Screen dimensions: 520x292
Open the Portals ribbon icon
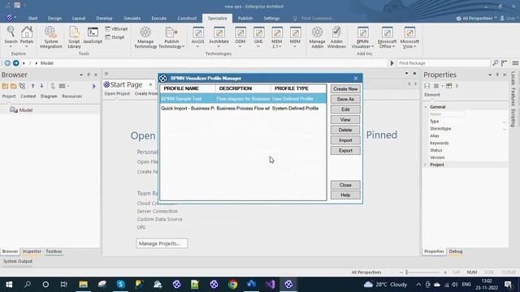click(x=27, y=36)
